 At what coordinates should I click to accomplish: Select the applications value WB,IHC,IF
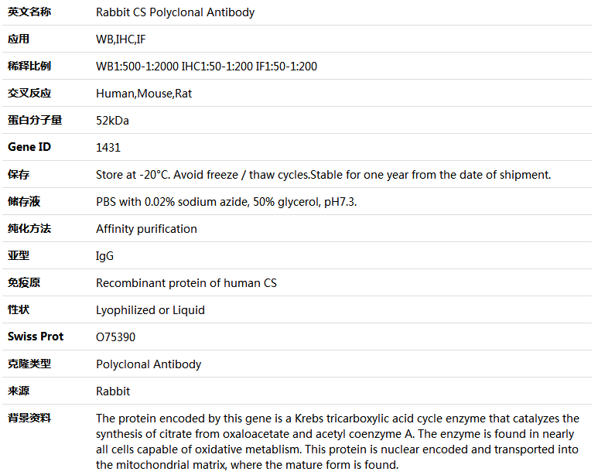pos(121,39)
